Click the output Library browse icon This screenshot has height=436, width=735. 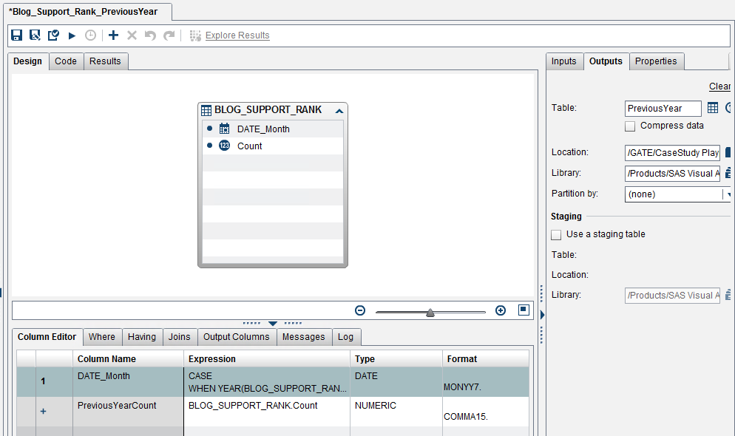(728, 173)
